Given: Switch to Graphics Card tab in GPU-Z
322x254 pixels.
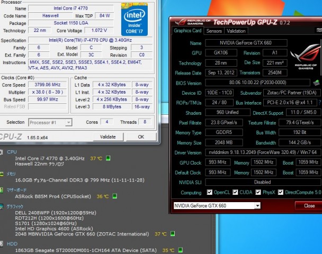Looking at the screenshot, I should (187, 31).
